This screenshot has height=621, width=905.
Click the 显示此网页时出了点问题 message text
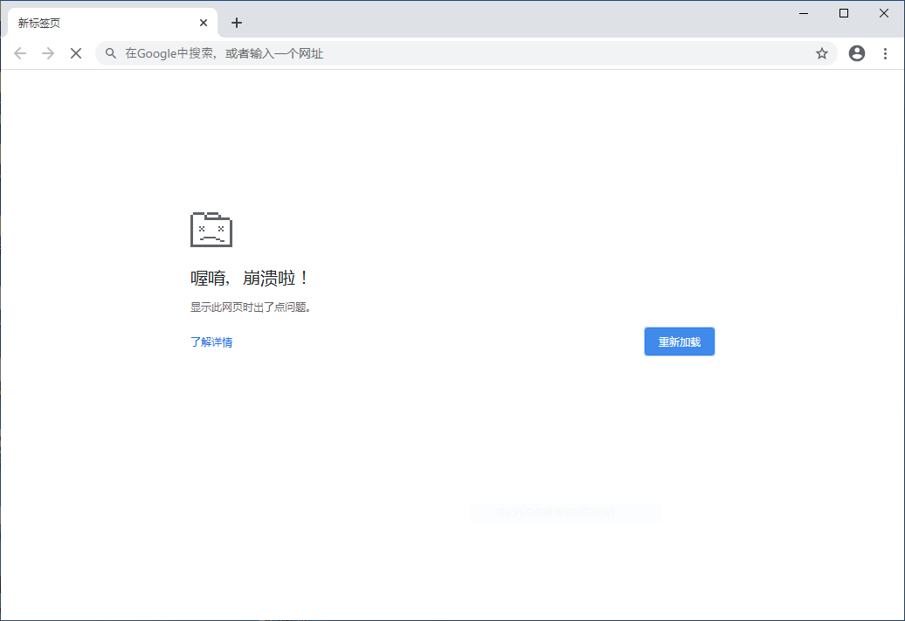[x=251, y=307]
